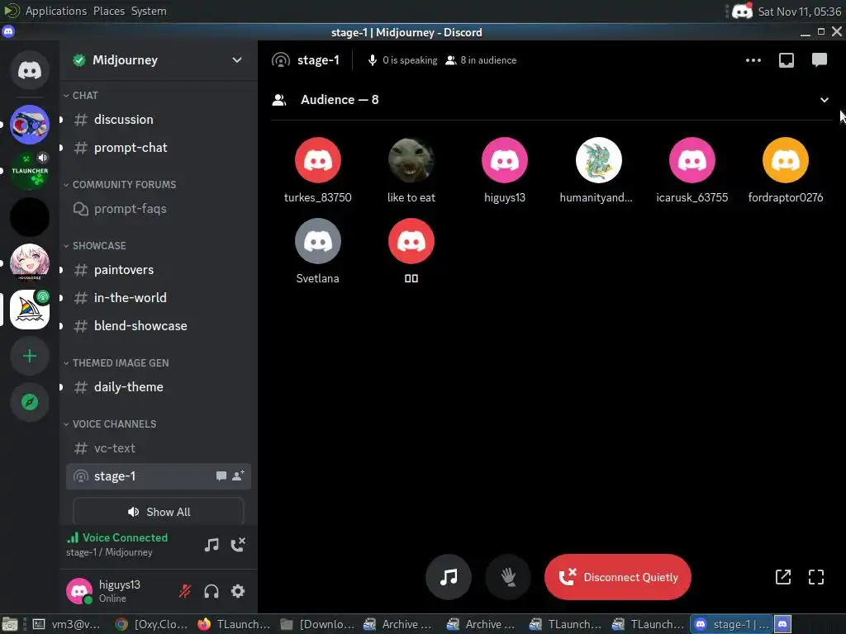Click Voice Connected status text

pos(125,537)
